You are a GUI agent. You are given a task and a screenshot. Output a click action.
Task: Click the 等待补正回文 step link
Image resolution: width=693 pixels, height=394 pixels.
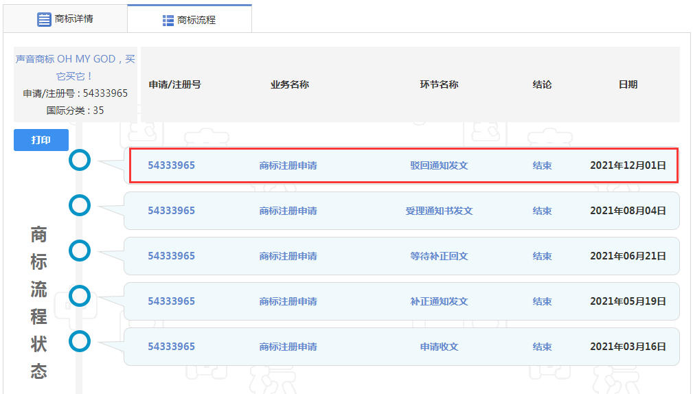click(439, 256)
